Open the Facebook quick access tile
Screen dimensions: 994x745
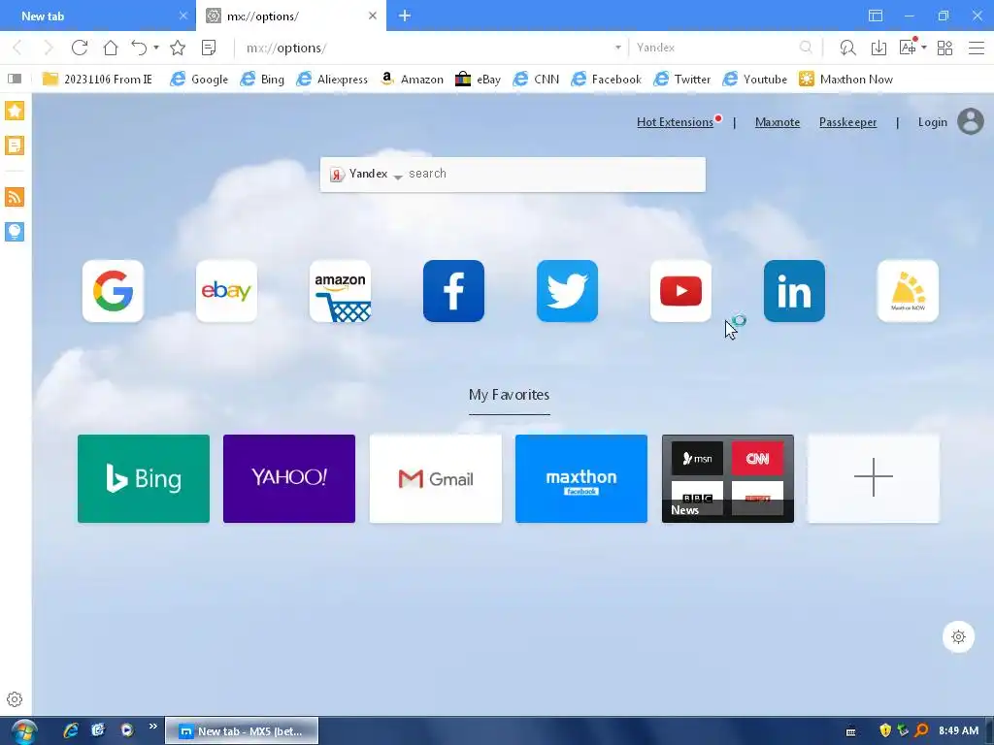tap(453, 291)
